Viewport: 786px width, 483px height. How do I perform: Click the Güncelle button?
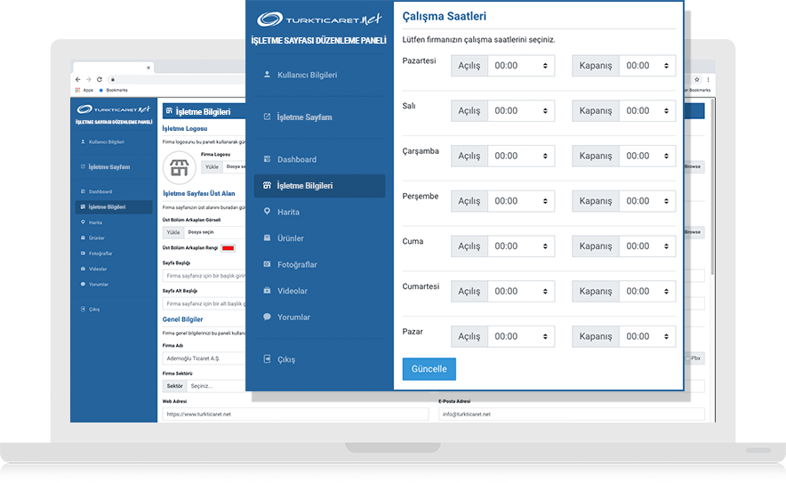429,368
